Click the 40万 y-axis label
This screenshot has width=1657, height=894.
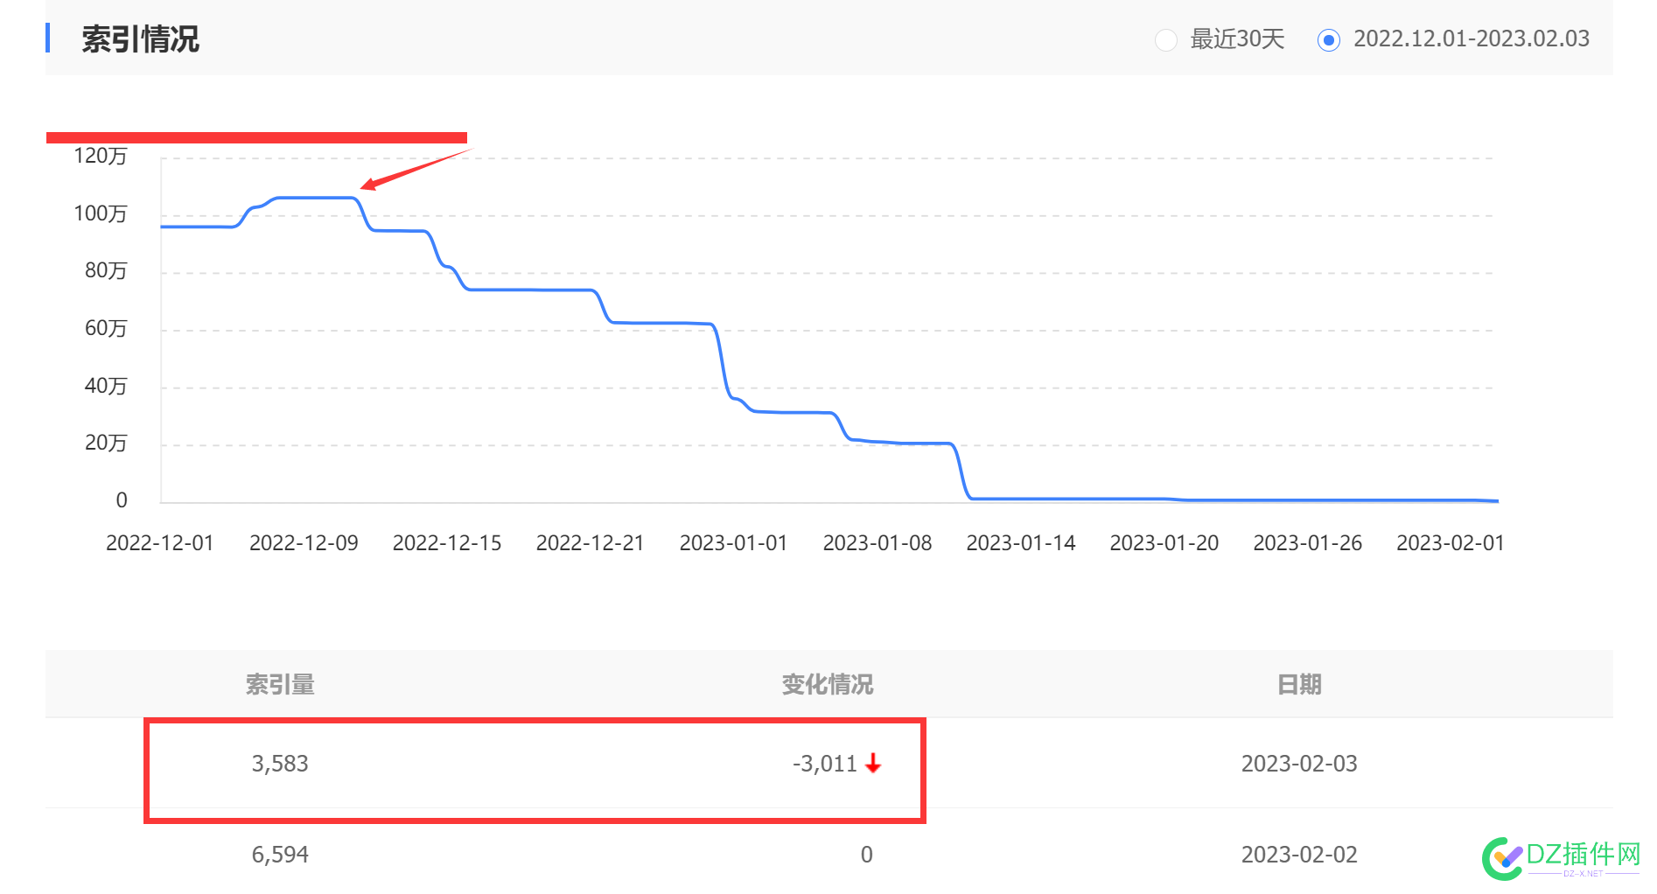coord(106,386)
